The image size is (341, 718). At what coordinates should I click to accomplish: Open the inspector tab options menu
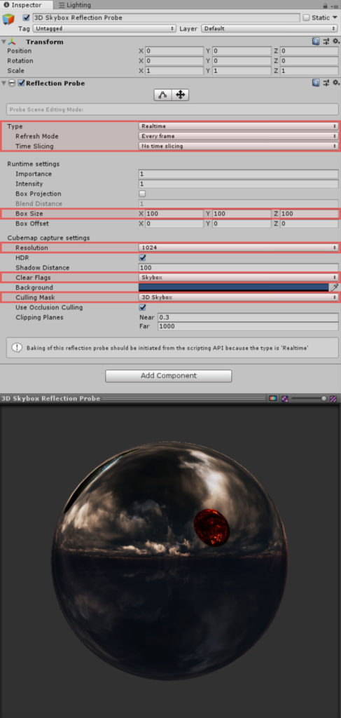[335, 6]
